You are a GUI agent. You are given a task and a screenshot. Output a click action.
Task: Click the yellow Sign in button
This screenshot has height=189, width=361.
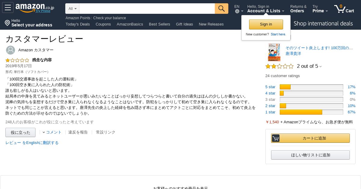pyautogui.click(x=266, y=24)
